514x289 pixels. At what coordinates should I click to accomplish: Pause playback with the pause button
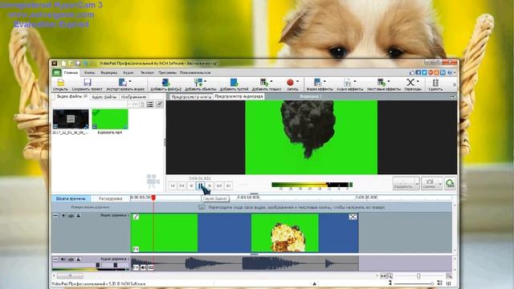coord(200,185)
